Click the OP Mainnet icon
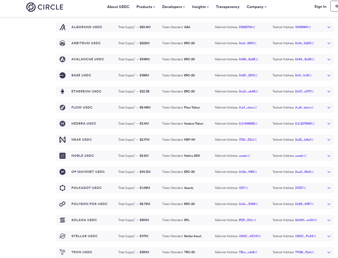The width and height of the screenshot is (338, 258). 62,172
